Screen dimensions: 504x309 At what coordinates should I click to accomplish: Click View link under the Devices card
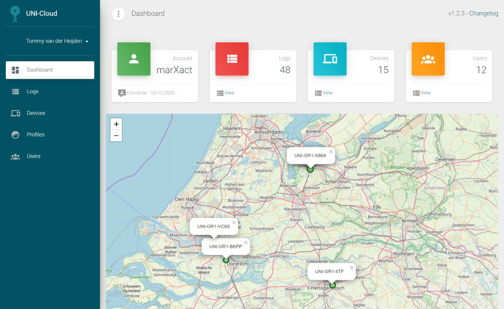pos(328,93)
